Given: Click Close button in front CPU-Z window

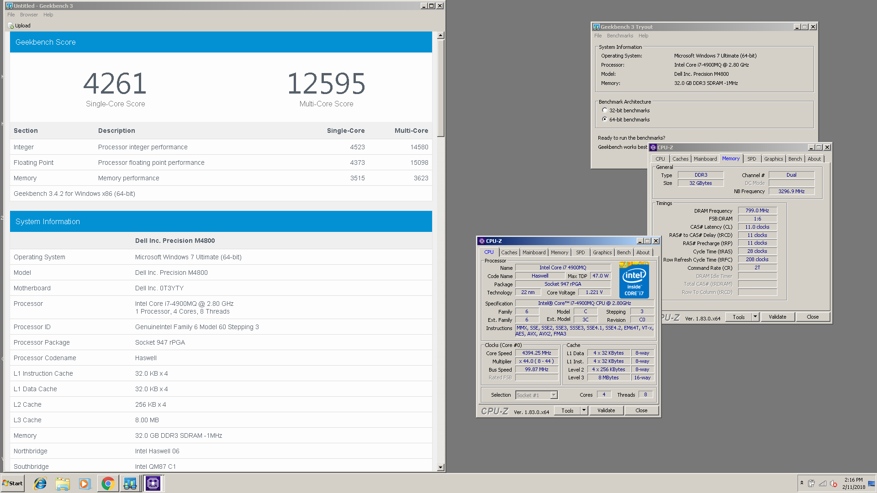Looking at the screenshot, I should pyautogui.click(x=641, y=410).
